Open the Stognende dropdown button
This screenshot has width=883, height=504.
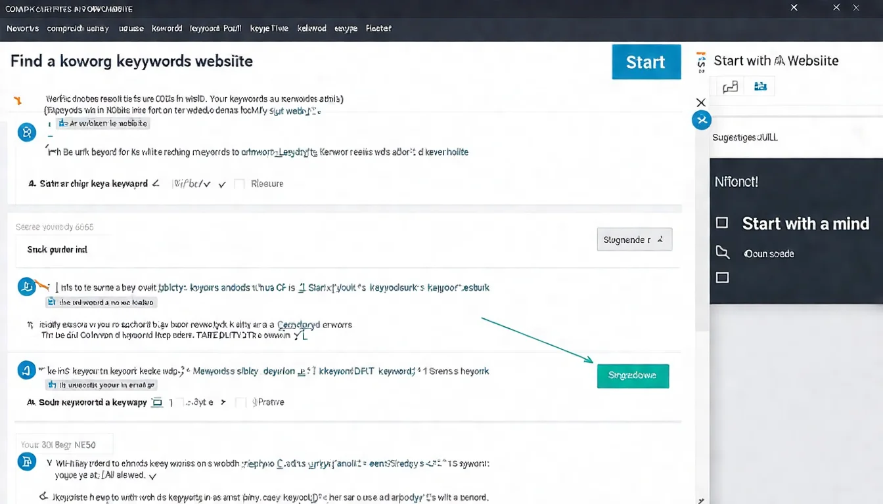tap(634, 240)
